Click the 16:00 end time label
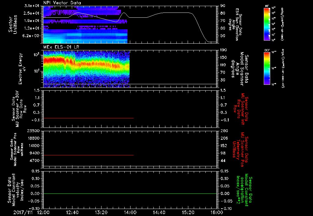This screenshot has height=216, width=313. pyautogui.click(x=217, y=212)
